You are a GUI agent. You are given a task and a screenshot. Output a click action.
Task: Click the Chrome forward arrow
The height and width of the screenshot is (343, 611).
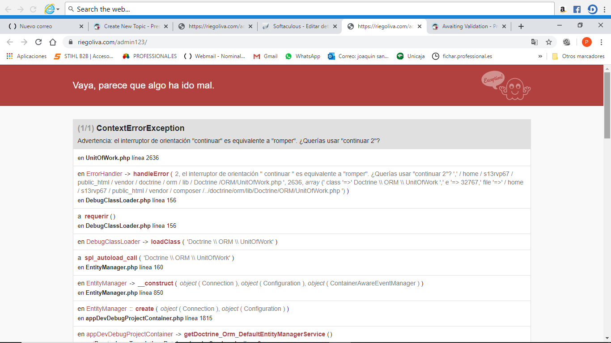pos(24,42)
